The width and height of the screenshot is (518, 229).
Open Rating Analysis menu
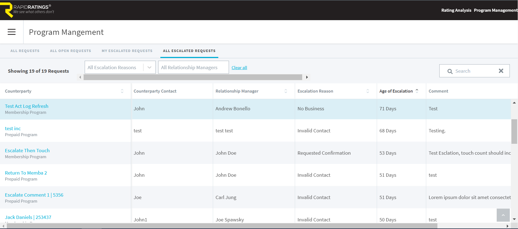(456, 10)
